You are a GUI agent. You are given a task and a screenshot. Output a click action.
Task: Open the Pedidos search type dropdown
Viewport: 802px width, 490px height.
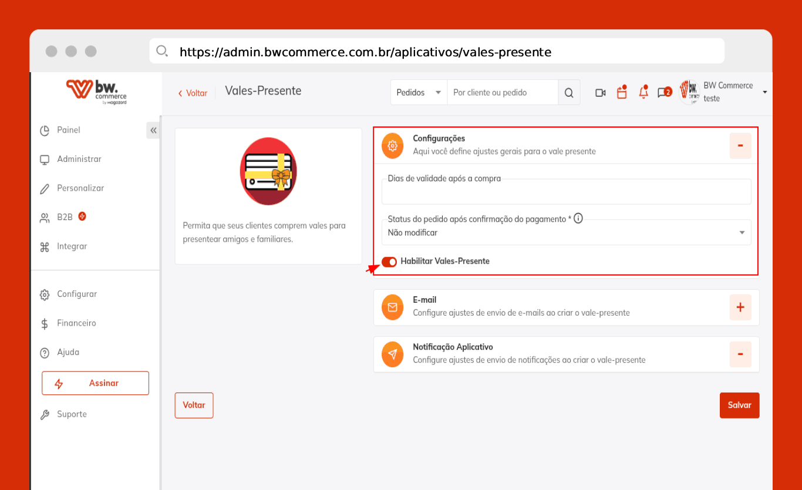(x=419, y=93)
